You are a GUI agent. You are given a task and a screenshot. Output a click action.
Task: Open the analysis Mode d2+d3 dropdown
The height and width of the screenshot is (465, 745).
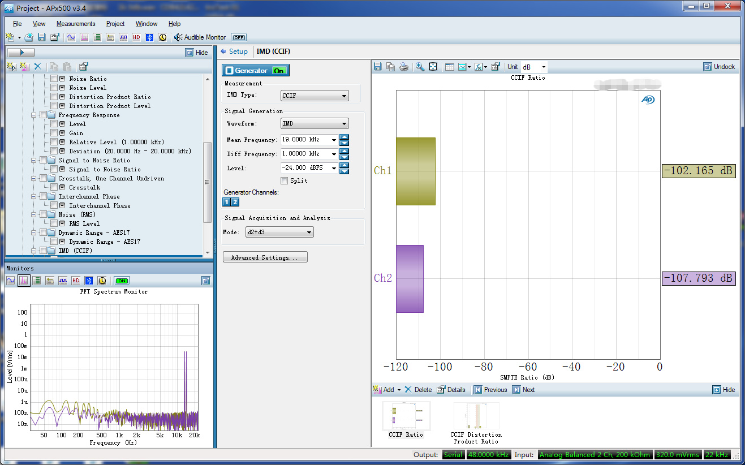pyautogui.click(x=279, y=232)
